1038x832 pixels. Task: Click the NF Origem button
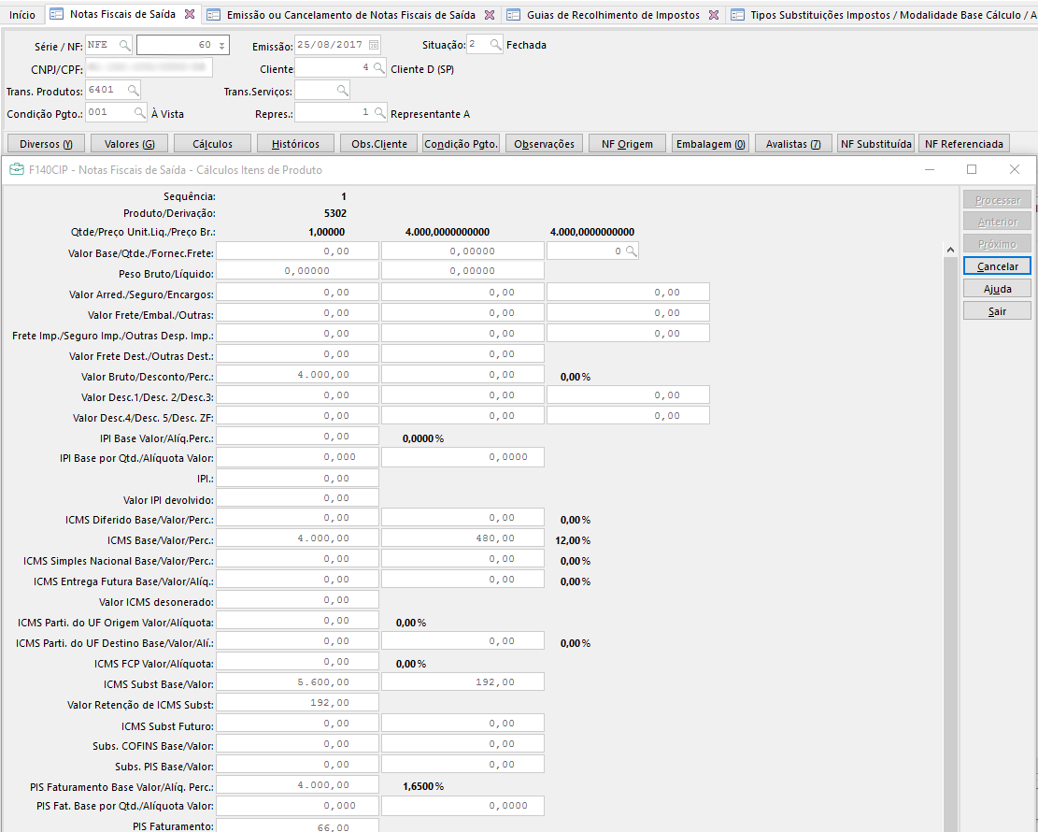point(627,144)
